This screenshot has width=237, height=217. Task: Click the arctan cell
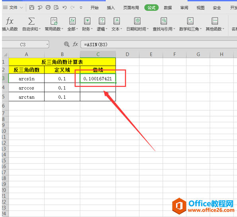[x=27, y=96]
